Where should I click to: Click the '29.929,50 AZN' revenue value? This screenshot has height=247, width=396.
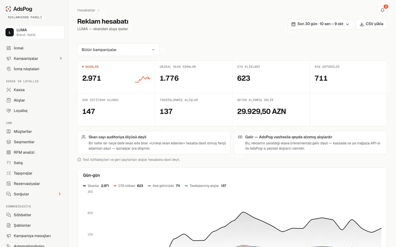pos(262,112)
